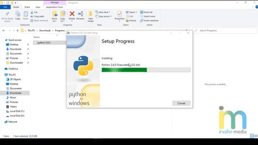Click Invert selection in ribbon

point(150,21)
